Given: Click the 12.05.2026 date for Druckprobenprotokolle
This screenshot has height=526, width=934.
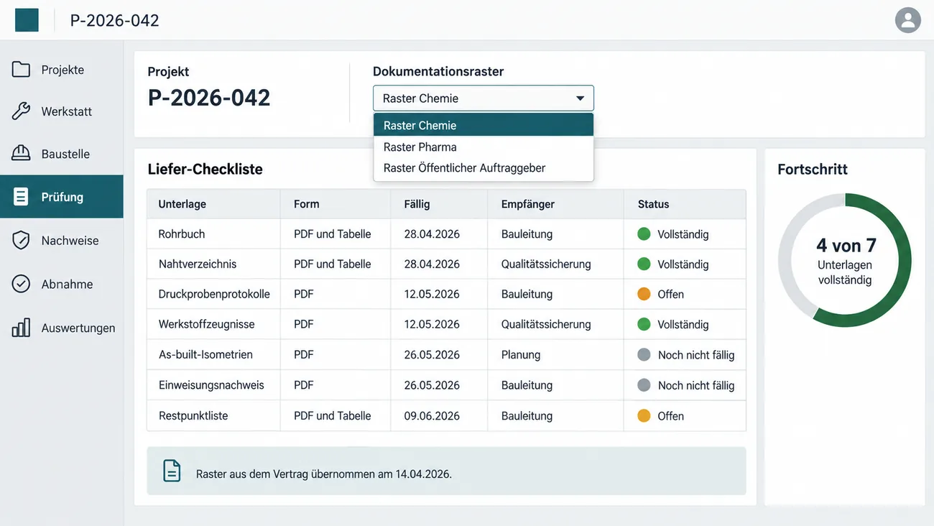Looking at the screenshot, I should click(x=432, y=295).
